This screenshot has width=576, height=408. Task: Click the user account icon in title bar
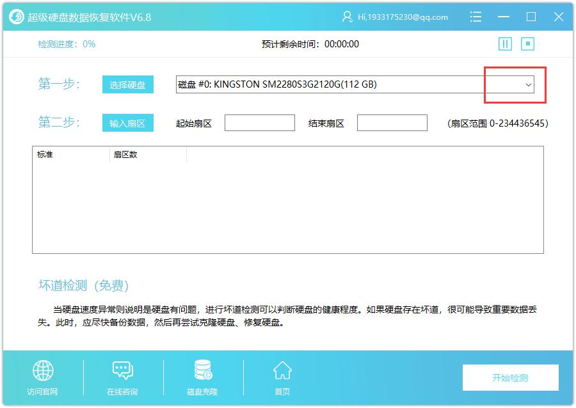(x=346, y=17)
